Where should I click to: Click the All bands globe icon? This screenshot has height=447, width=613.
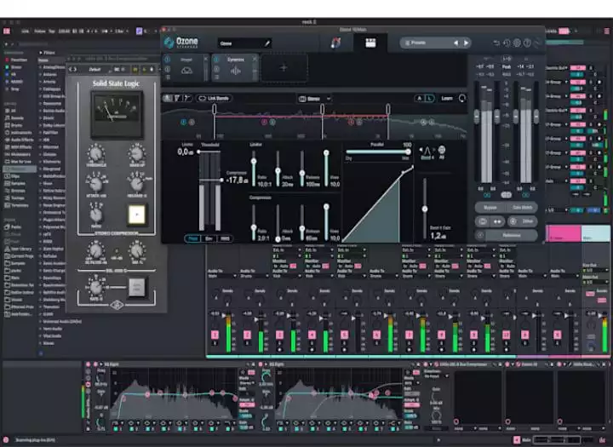point(442,149)
